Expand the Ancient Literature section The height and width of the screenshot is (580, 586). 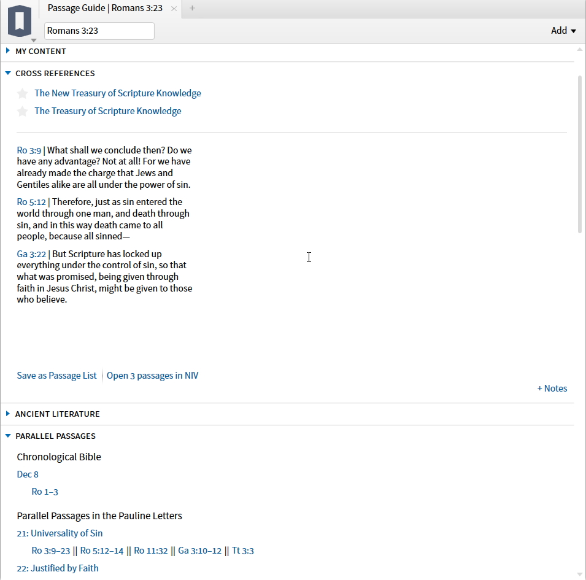click(8, 413)
